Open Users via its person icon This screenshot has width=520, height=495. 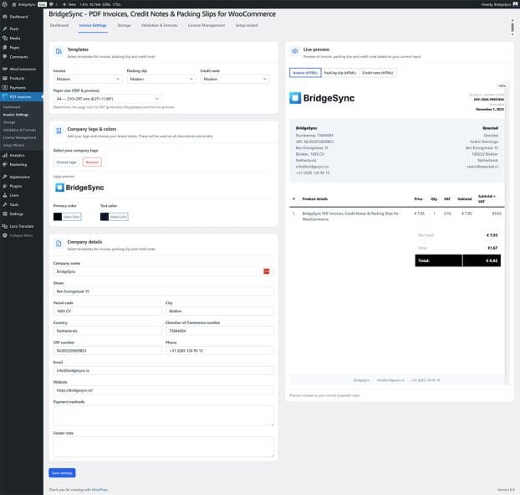[5, 195]
